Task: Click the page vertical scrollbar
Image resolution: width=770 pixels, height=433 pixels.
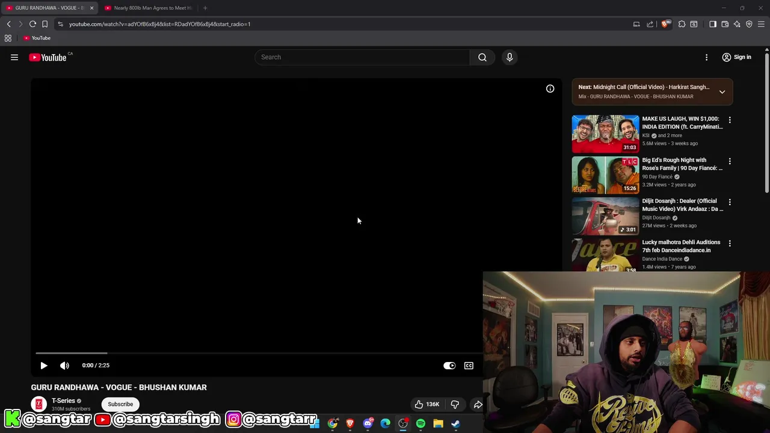Action: tap(767, 123)
